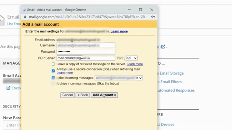Click external link icon in background cPanel page
The width and height of the screenshot is (232, 130).
pyautogui.click(x=163, y=47)
